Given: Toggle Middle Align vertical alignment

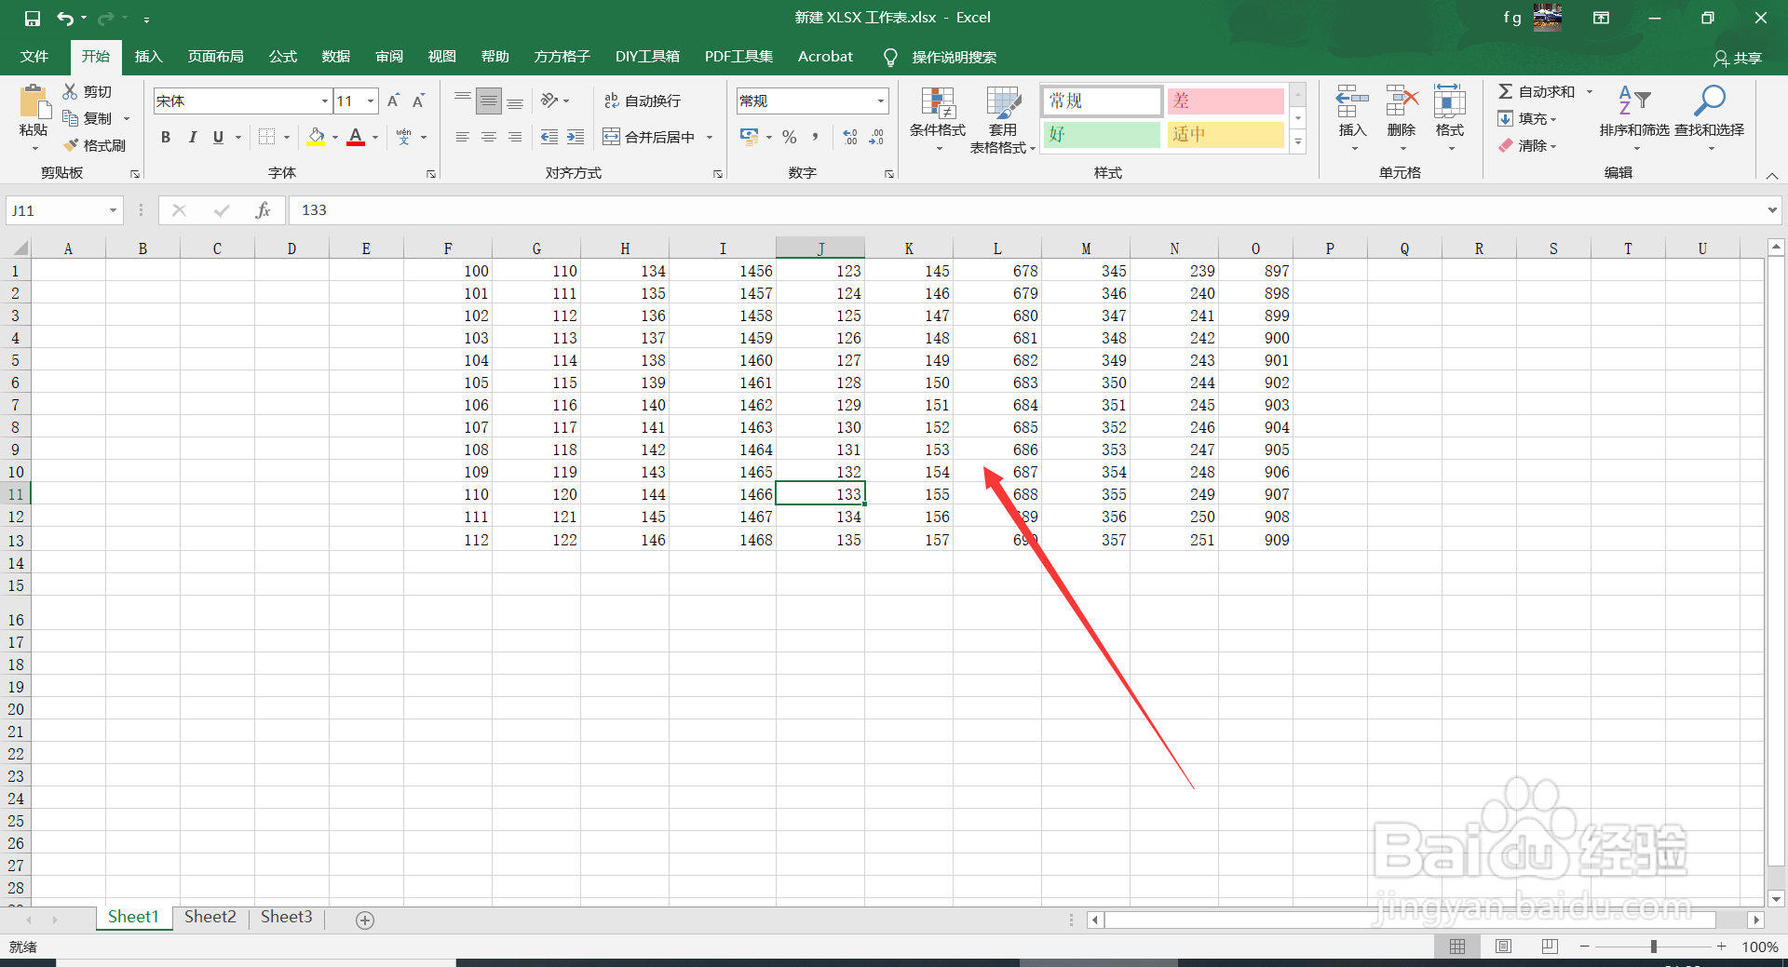Looking at the screenshot, I should 489,101.
